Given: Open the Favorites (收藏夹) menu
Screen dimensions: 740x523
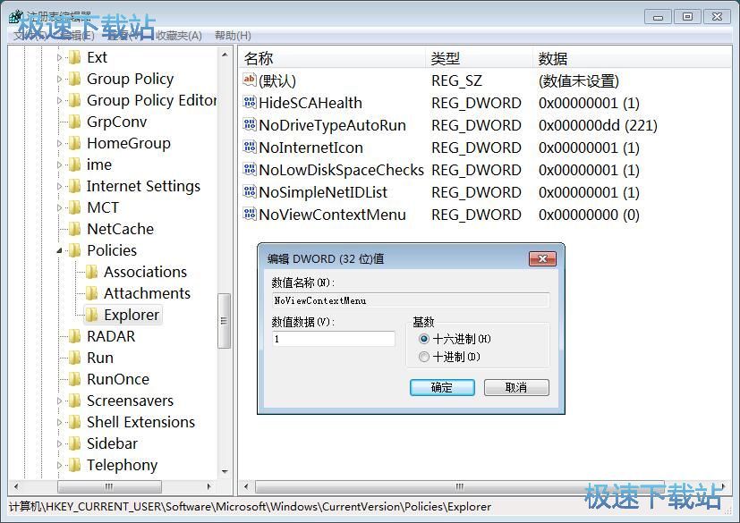Looking at the screenshot, I should click(179, 36).
